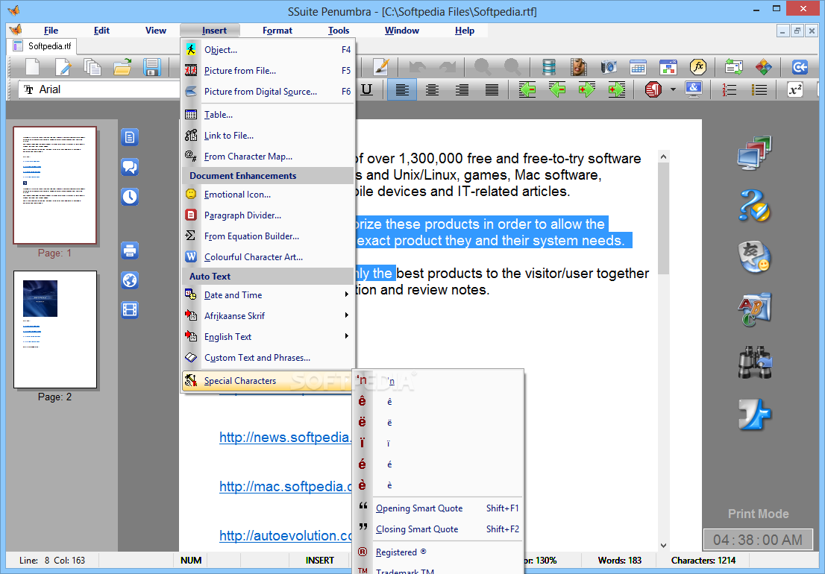The image size is (825, 574).
Task: Click the blank new document icon
Action: (33, 67)
